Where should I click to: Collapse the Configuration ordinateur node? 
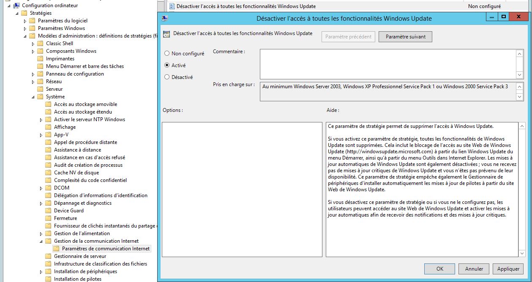9,5
